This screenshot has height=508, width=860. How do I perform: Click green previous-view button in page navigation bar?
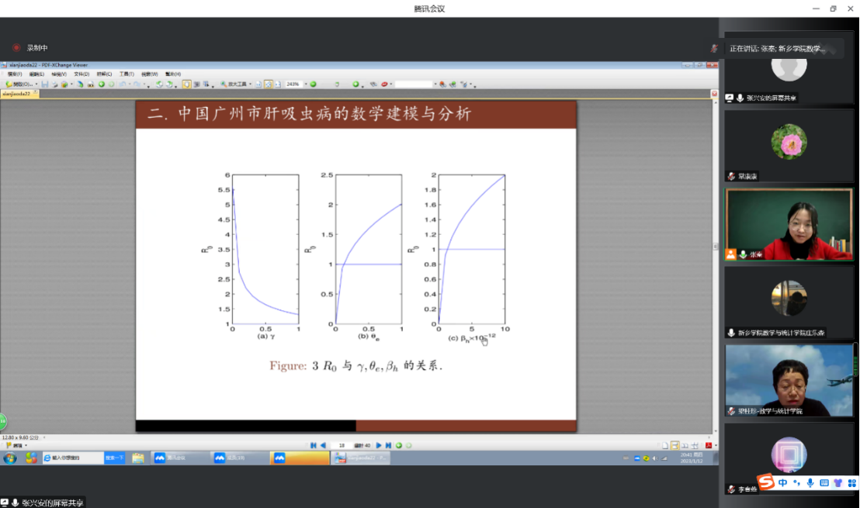coord(399,445)
